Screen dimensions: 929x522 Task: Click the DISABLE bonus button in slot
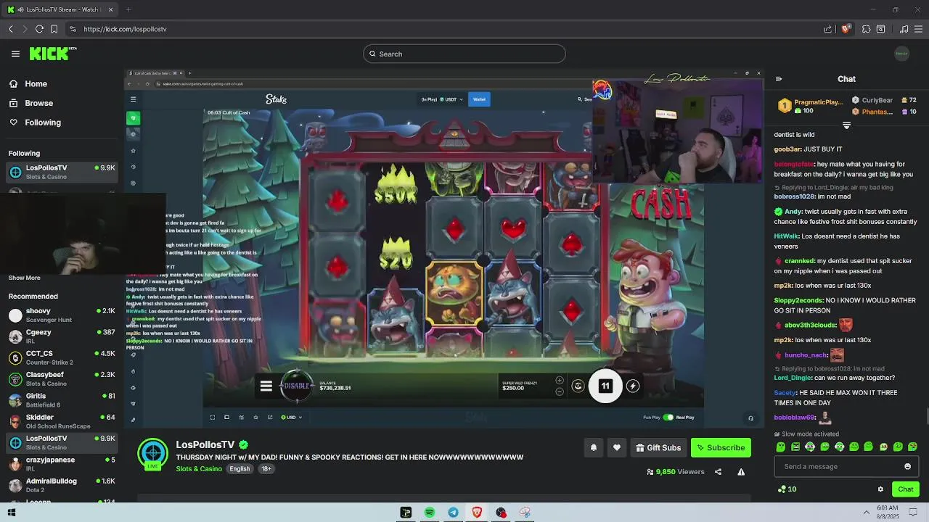click(296, 386)
